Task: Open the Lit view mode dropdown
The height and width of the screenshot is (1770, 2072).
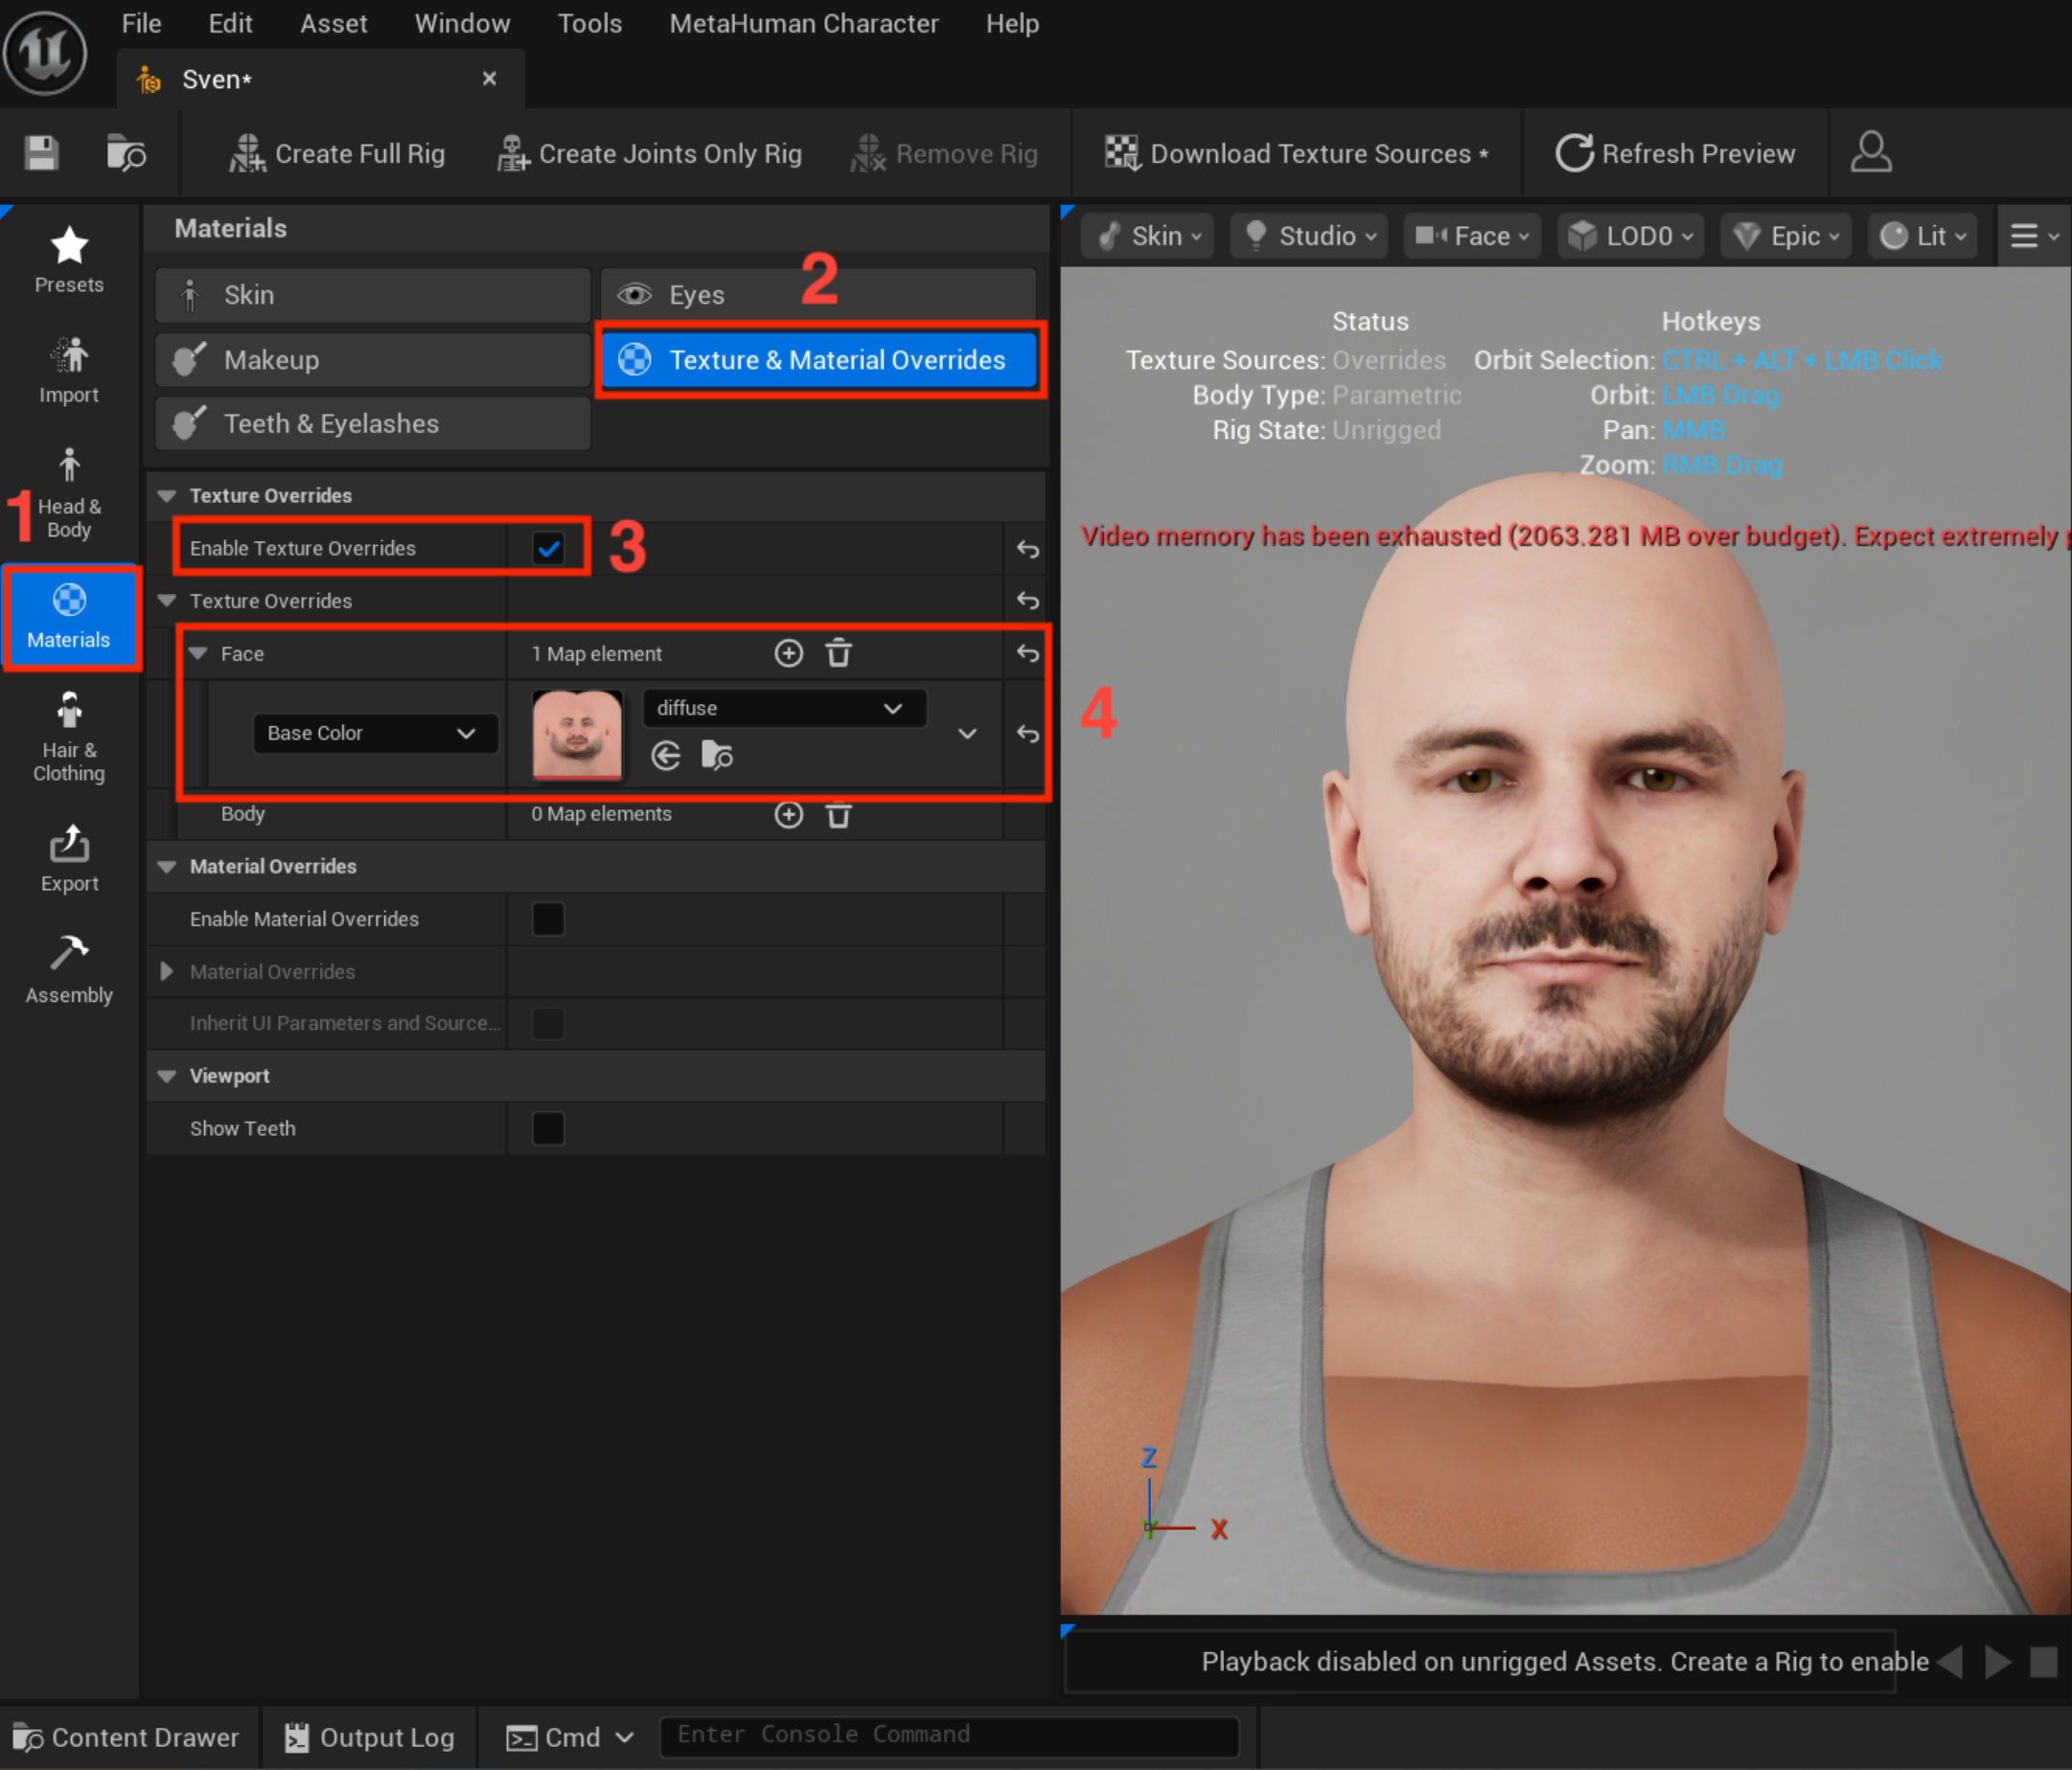Action: click(1923, 236)
